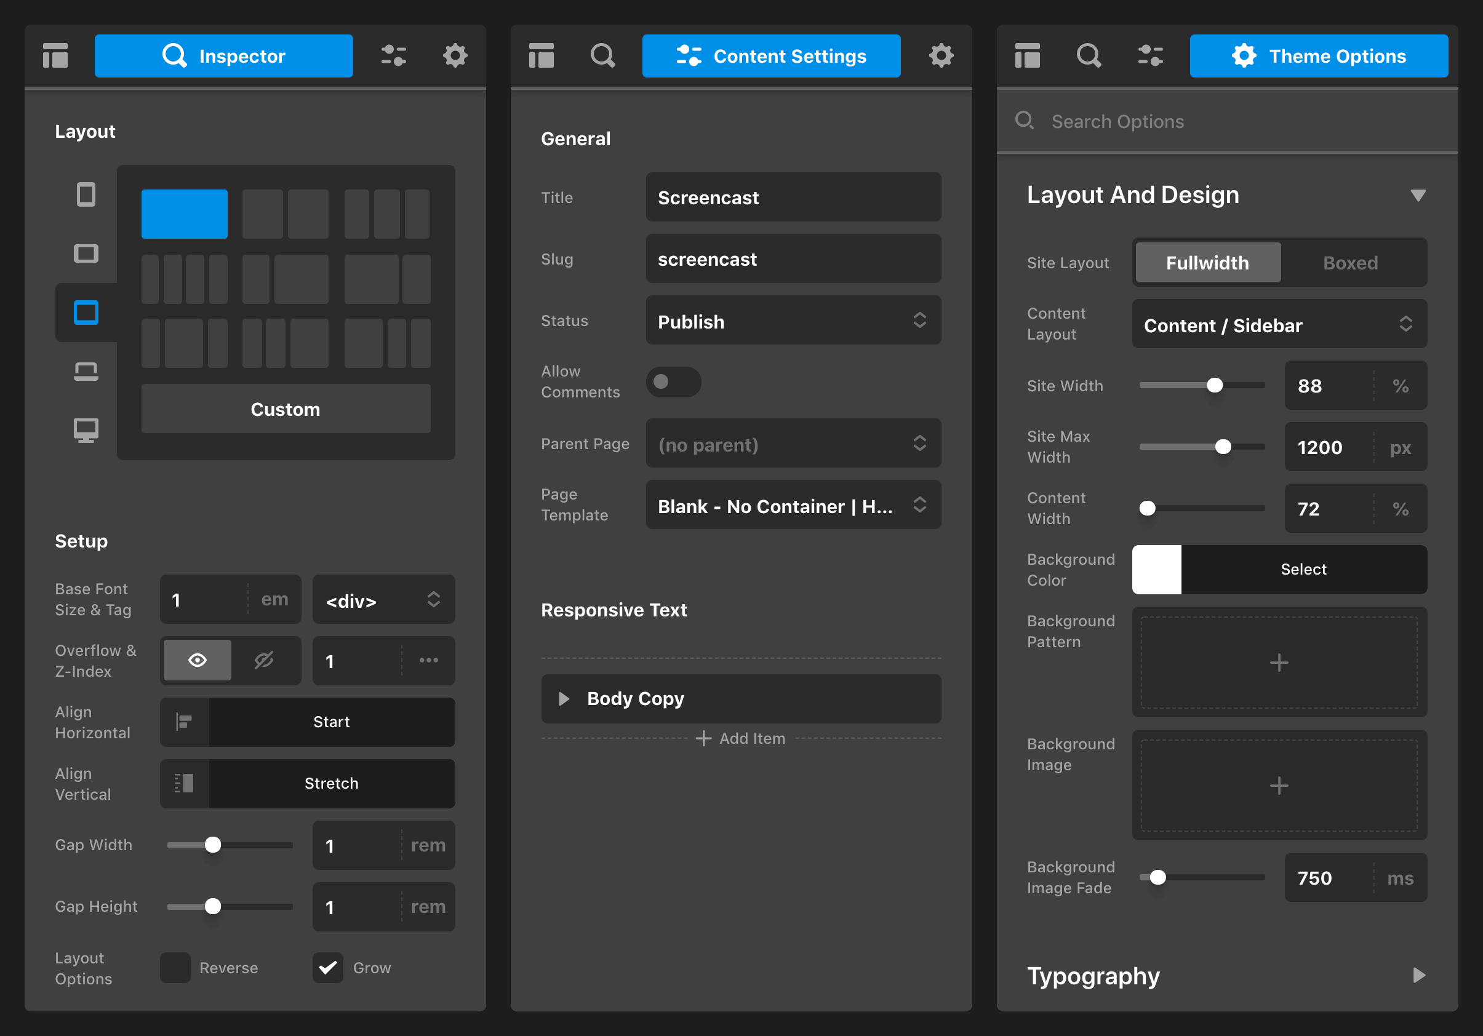Click the Custom layout button
Viewport: 1483px width, 1036px height.
click(286, 408)
